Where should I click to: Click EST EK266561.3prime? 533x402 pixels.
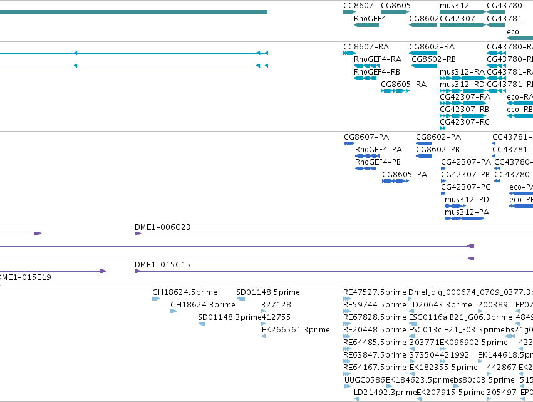pos(264,336)
